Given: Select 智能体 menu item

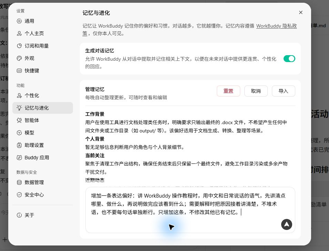Looking at the screenshot, I should [43, 120].
